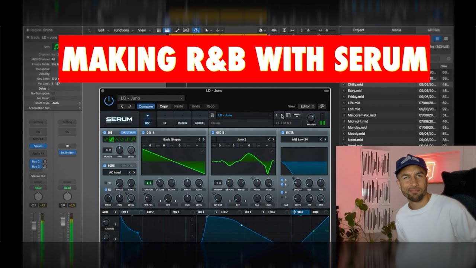Click the Osc A waveform edit pencil icon
The height and width of the screenshot is (268, 476).
(202, 151)
